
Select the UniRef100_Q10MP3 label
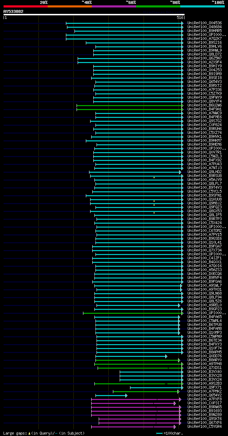point(204,333)
